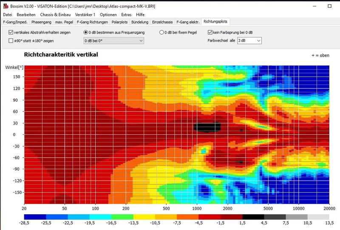Switch to the F-Gang/Imped. tab
Screen dimensions: 340x230
pyautogui.click(x=15, y=22)
